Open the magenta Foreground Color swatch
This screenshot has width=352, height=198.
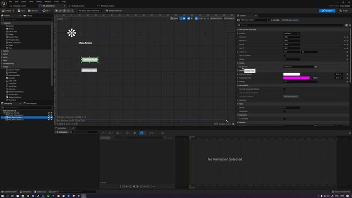296,78
